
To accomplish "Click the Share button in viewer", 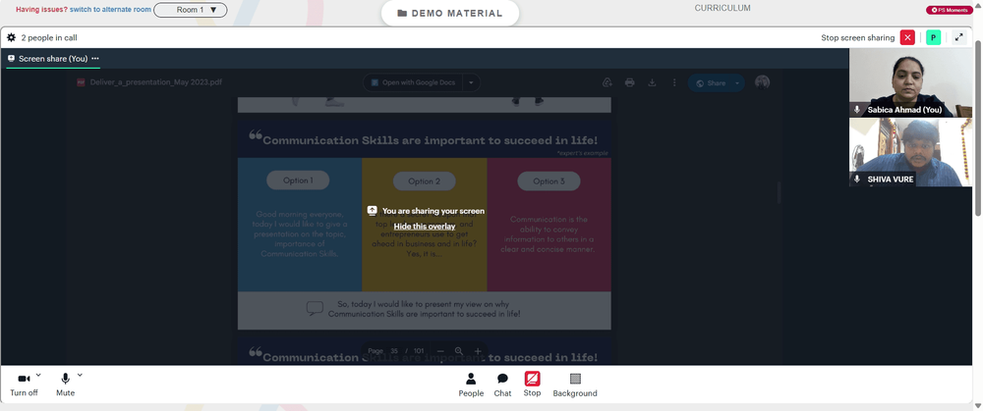I will pyautogui.click(x=711, y=83).
